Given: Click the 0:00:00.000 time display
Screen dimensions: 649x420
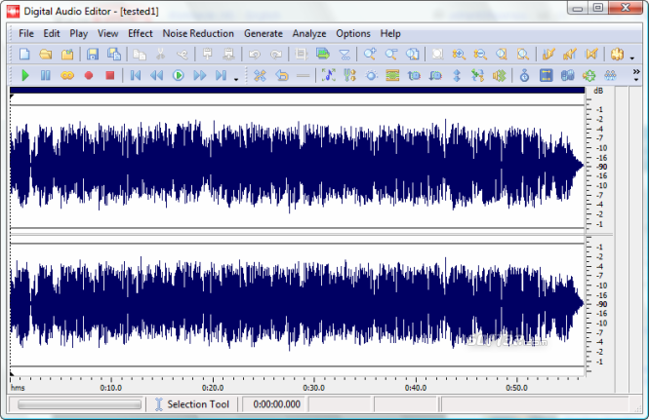Looking at the screenshot, I should coord(277,404).
